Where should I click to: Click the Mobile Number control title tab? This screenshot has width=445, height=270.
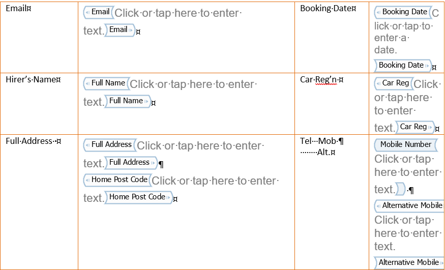tap(405, 144)
